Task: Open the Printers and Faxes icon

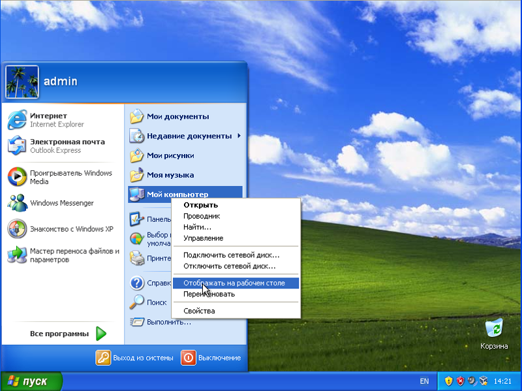Action: click(136, 258)
